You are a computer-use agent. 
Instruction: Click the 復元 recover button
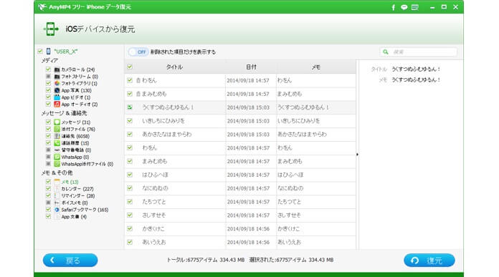429,261
